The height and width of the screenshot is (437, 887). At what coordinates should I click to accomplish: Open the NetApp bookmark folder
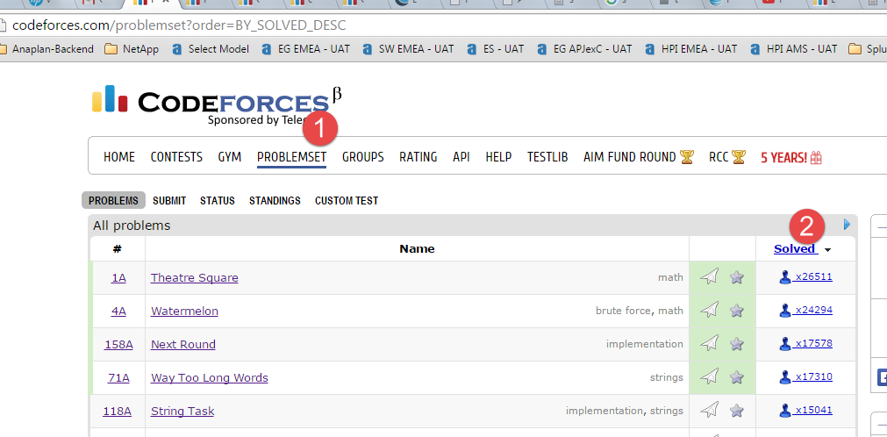(132, 49)
